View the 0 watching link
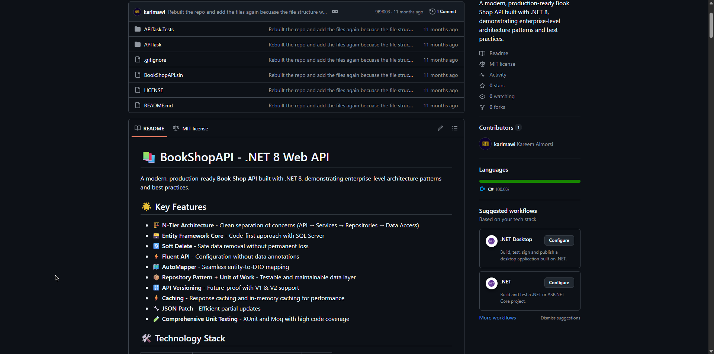 pos(502,96)
